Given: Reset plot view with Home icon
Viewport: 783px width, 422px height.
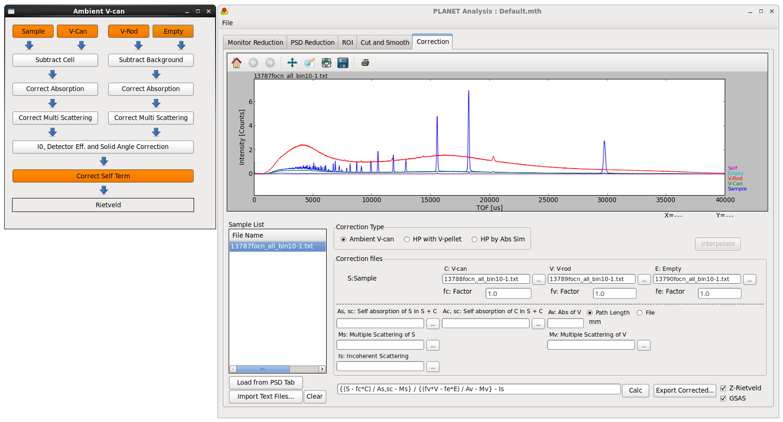Looking at the screenshot, I should (x=237, y=63).
